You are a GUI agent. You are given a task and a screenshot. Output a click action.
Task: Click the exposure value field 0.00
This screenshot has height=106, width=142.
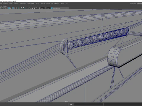[42, 8]
